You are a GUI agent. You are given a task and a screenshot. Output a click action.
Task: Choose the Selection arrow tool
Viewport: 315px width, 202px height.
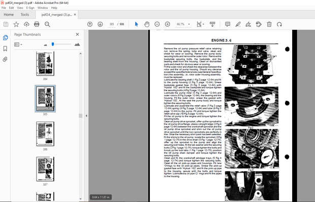pos(136,24)
